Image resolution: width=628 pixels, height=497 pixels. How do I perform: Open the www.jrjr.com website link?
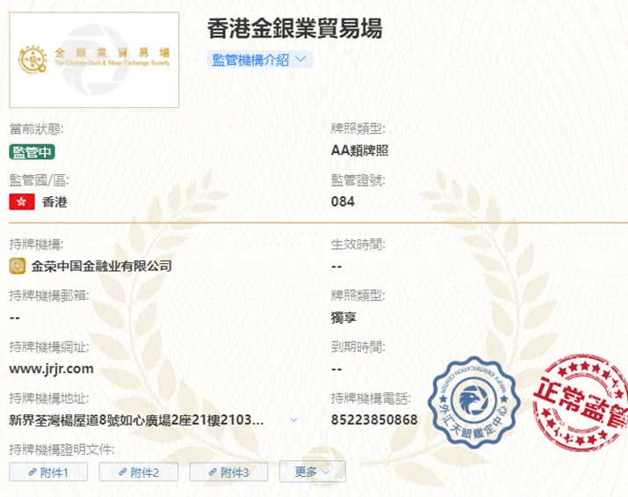coord(51,369)
